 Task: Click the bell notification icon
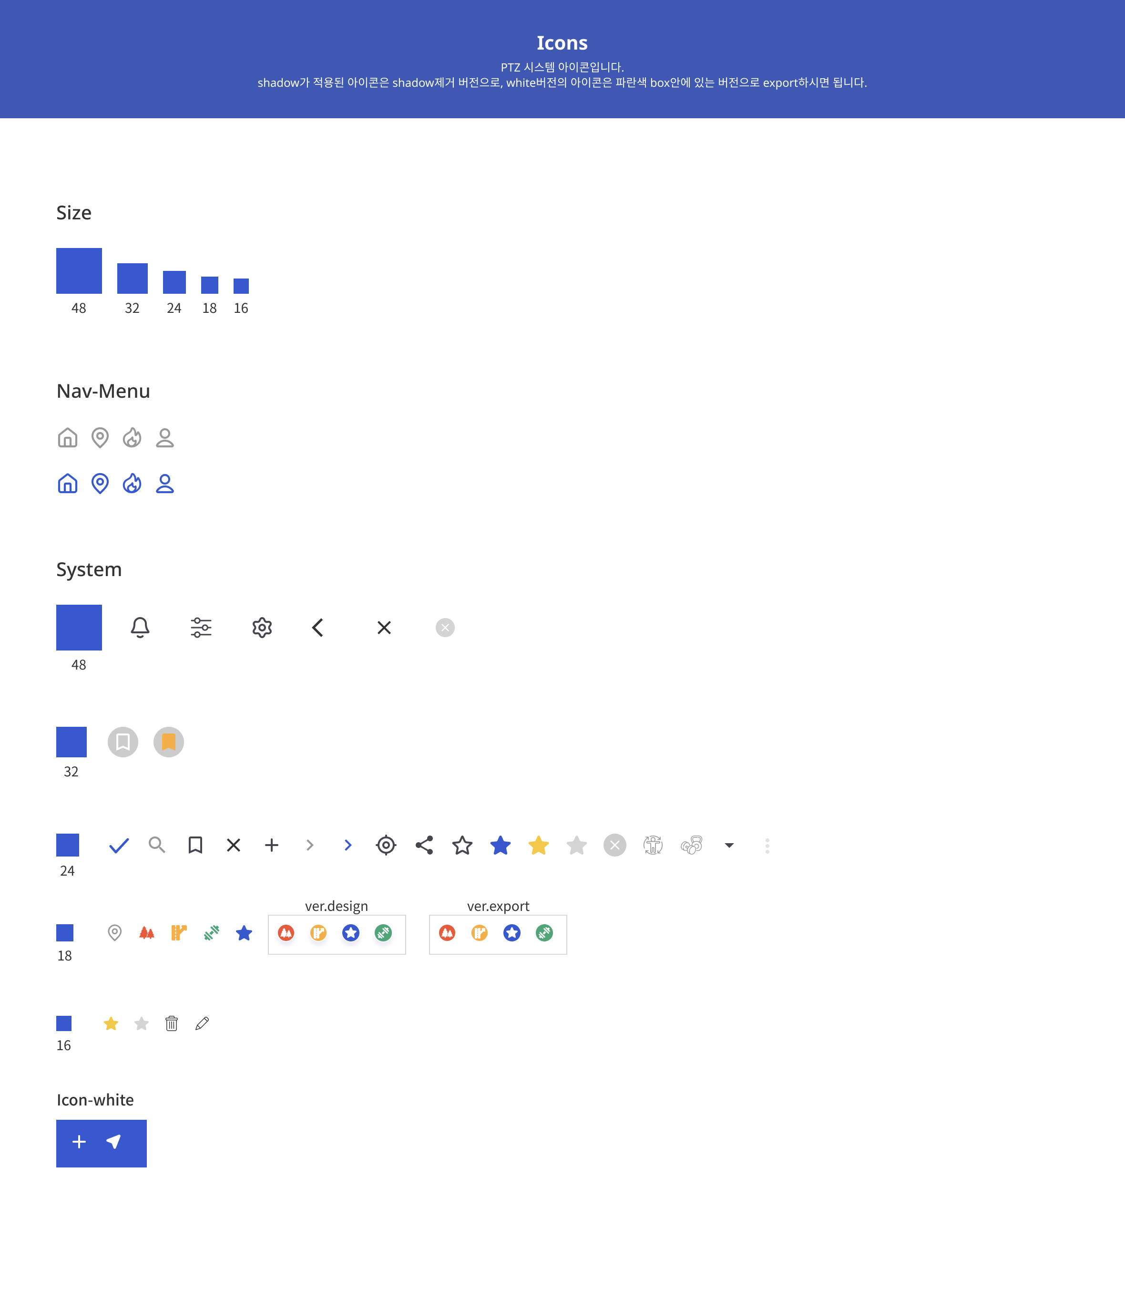coord(140,627)
